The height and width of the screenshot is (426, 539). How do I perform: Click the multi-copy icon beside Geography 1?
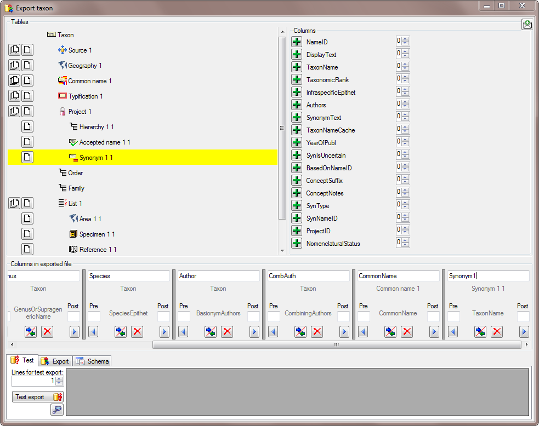pyautogui.click(x=14, y=66)
